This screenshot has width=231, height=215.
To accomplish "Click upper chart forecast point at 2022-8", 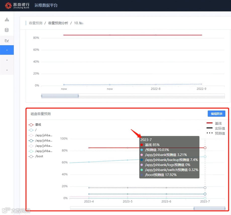I will tap(156, 85).
